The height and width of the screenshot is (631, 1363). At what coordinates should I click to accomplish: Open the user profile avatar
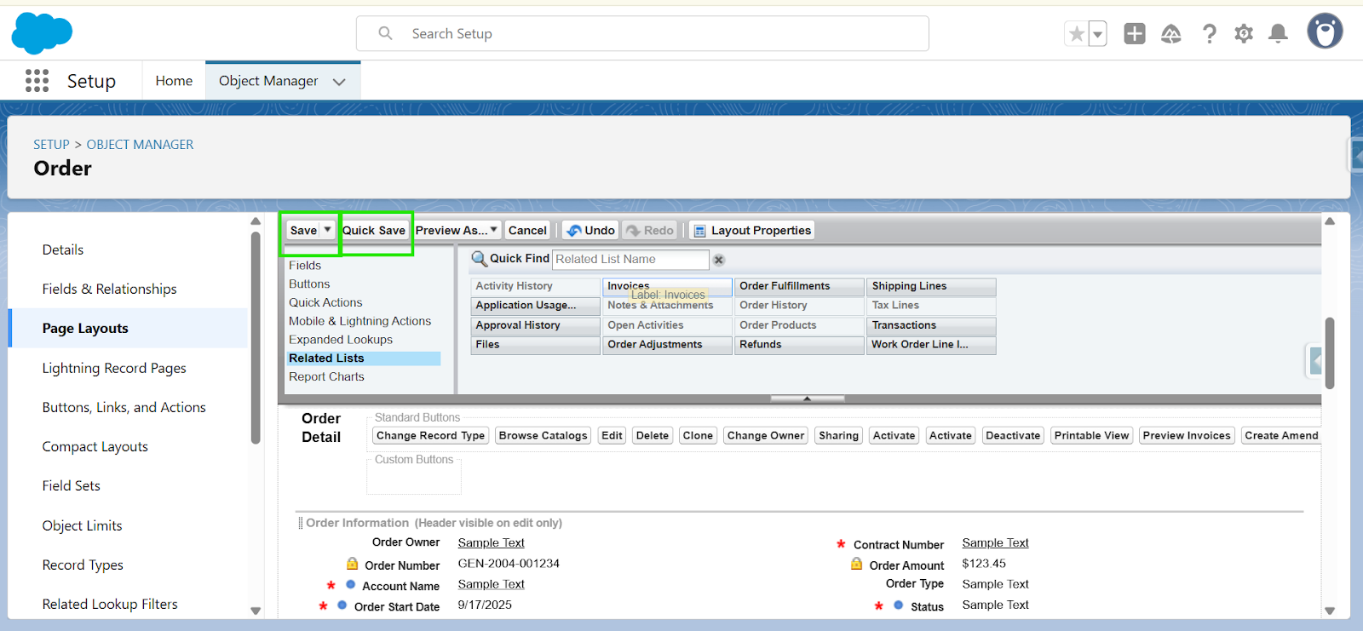[1325, 32]
